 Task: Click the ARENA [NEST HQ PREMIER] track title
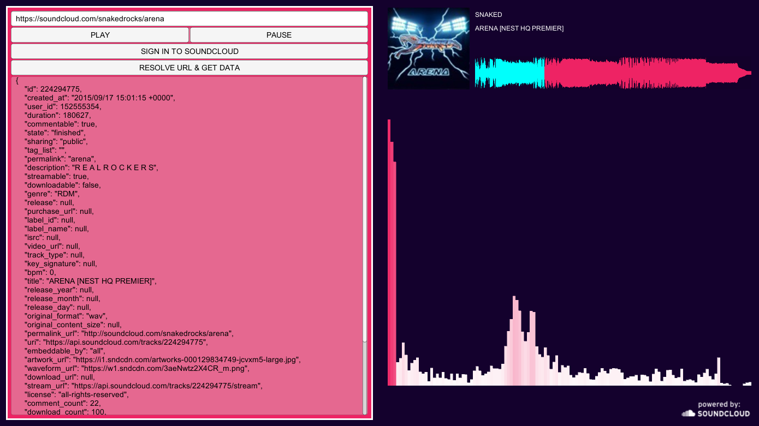[519, 28]
